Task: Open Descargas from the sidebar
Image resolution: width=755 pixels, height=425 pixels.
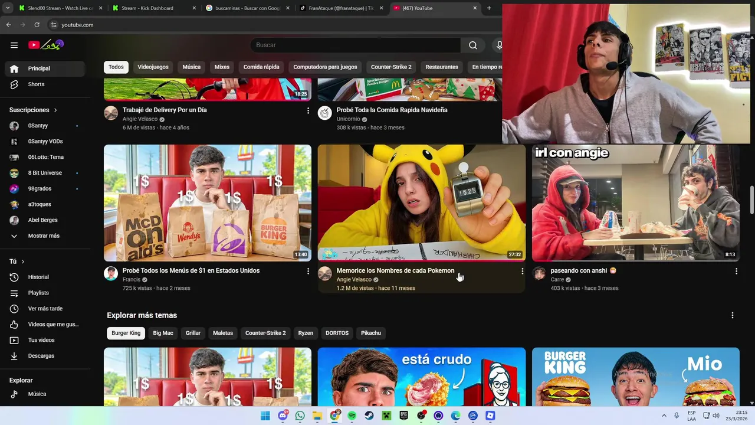Action: (45, 356)
